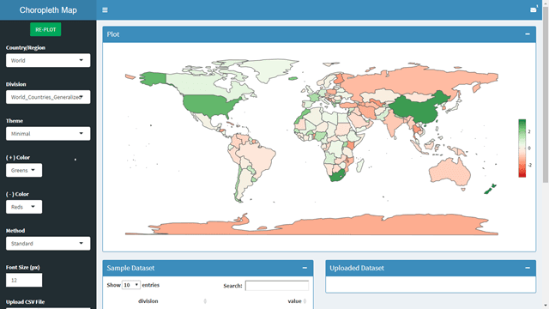The height and width of the screenshot is (309, 549).
Task: Click the 'division' column header text
Action: click(148, 301)
